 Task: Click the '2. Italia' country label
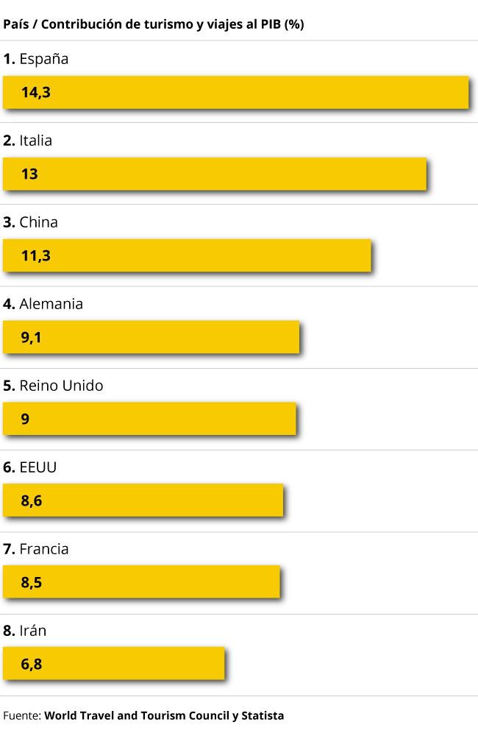[28, 141]
